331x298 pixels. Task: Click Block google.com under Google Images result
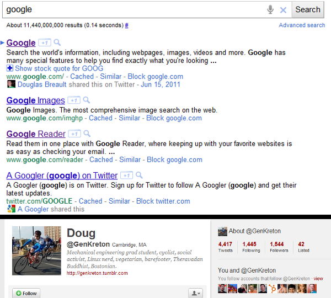pyautogui.click(x=174, y=118)
